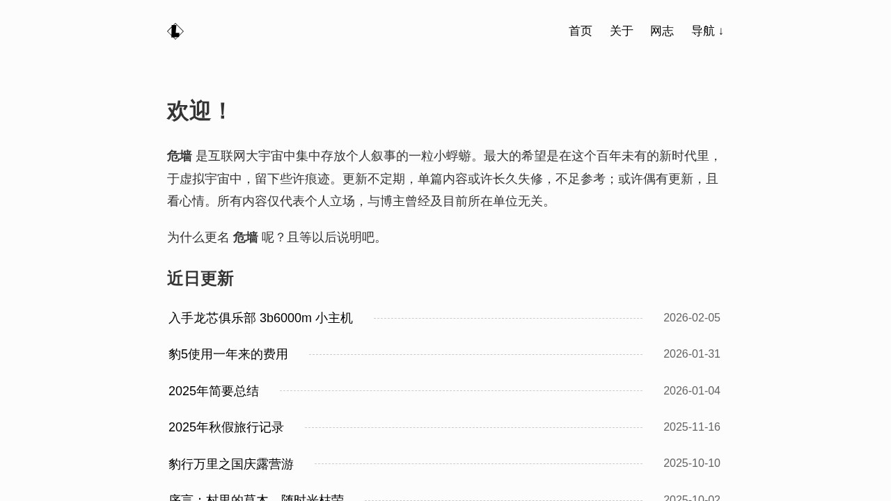
Task: Click the 2026-02-05 date
Action: pos(691,318)
